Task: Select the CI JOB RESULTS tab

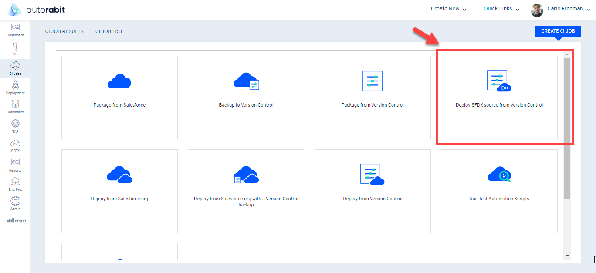Action: (x=64, y=31)
